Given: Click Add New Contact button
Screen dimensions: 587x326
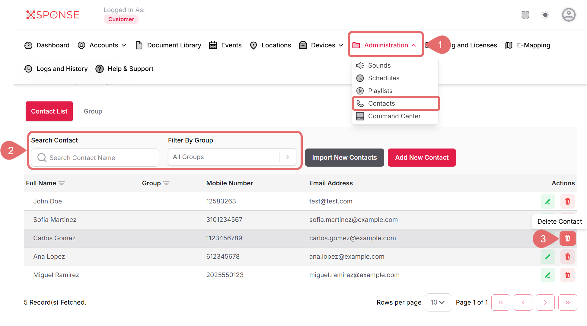Looking at the screenshot, I should [x=422, y=158].
